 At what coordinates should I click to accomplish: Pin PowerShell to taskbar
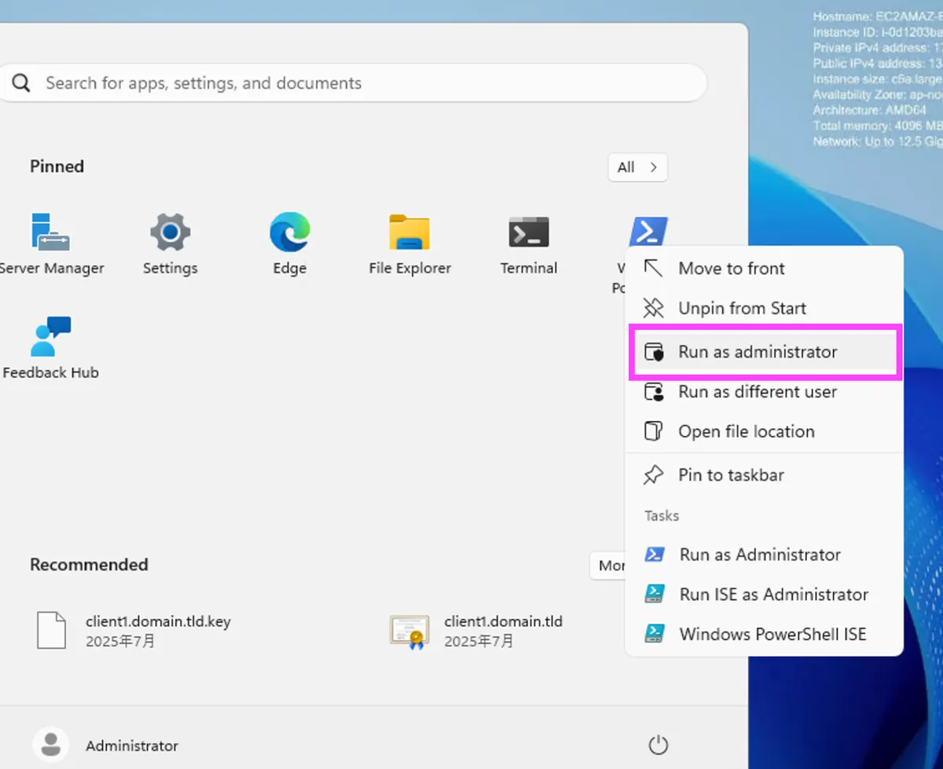[x=731, y=475]
